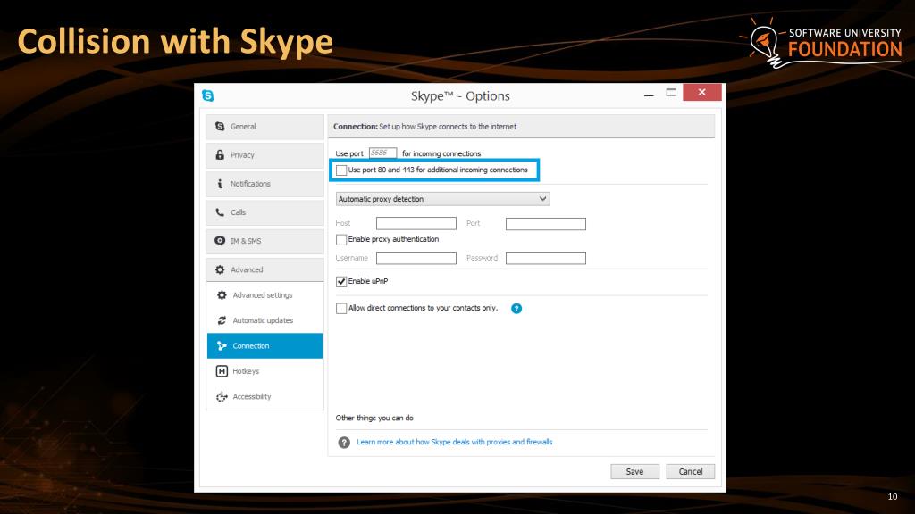The height and width of the screenshot is (514, 915).
Task: Click the Connection network icon
Action: point(222,346)
